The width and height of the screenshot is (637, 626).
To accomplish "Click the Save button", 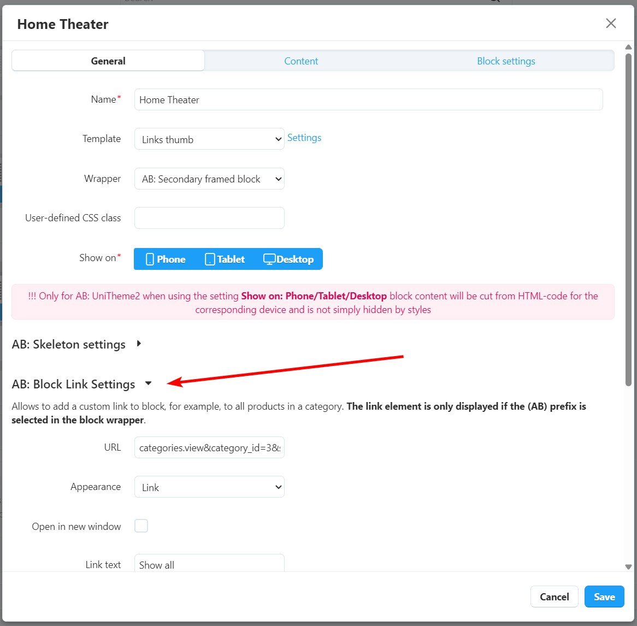I will click(x=604, y=597).
